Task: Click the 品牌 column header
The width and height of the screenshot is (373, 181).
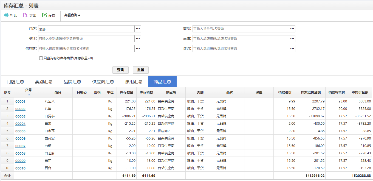Action: (230, 92)
